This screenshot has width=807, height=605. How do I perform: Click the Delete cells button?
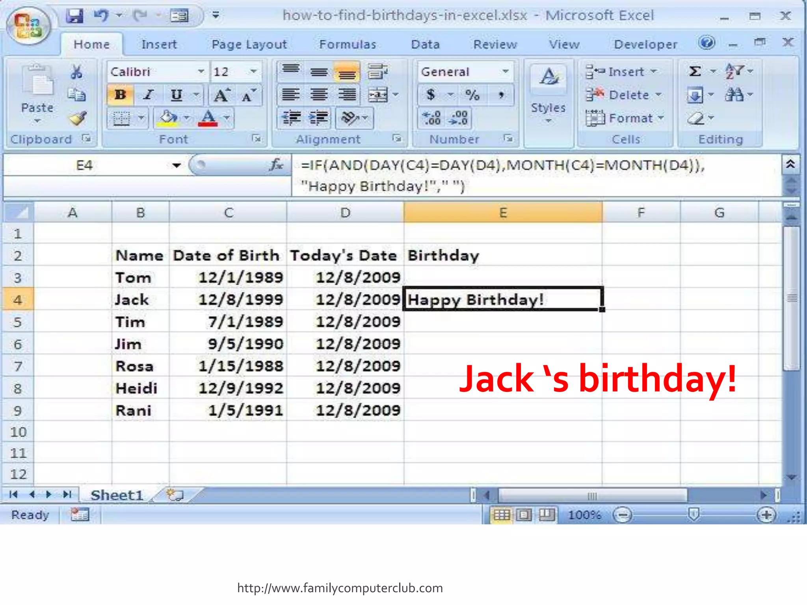(623, 95)
